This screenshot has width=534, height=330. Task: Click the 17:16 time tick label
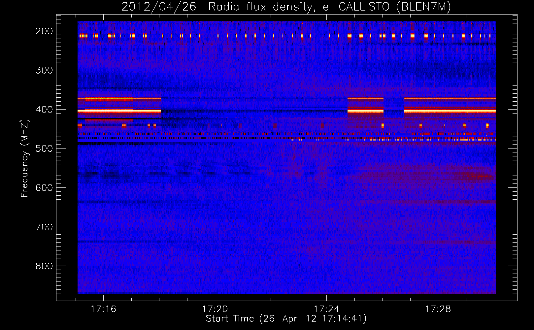pyautogui.click(x=104, y=309)
